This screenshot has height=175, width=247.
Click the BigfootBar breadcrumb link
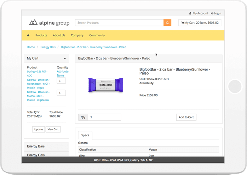click(x=94, y=47)
